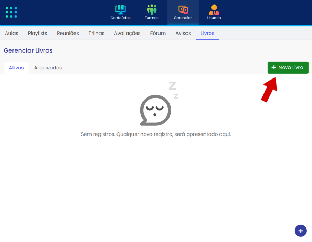This screenshot has width=312, height=242.
Task: Click the floating blue plus button
Action: coord(301,231)
